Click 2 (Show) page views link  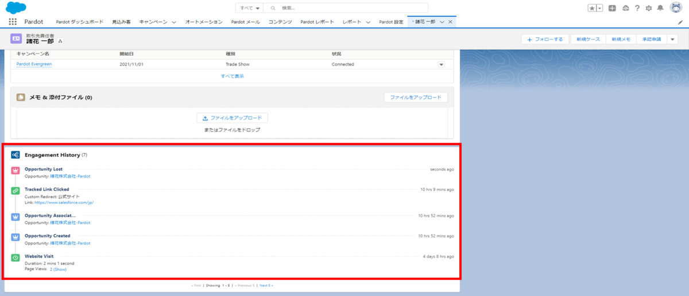click(58, 269)
